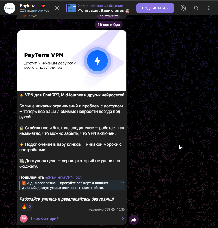The width and height of the screenshot is (218, 228).
Task: Open search in this channel
Action: 196,8
